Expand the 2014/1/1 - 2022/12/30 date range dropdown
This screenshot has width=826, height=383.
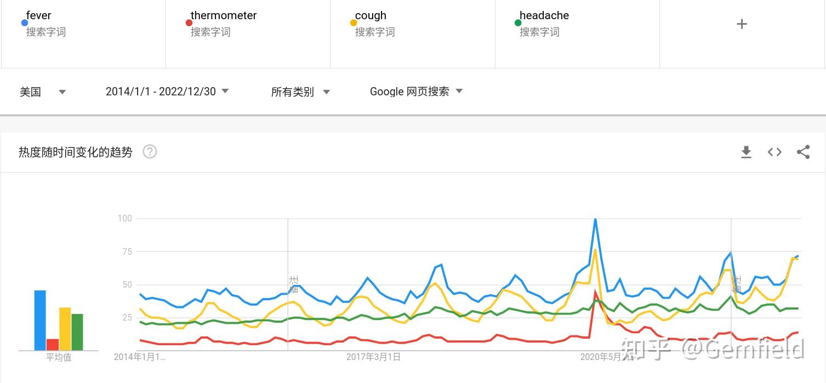click(x=167, y=92)
